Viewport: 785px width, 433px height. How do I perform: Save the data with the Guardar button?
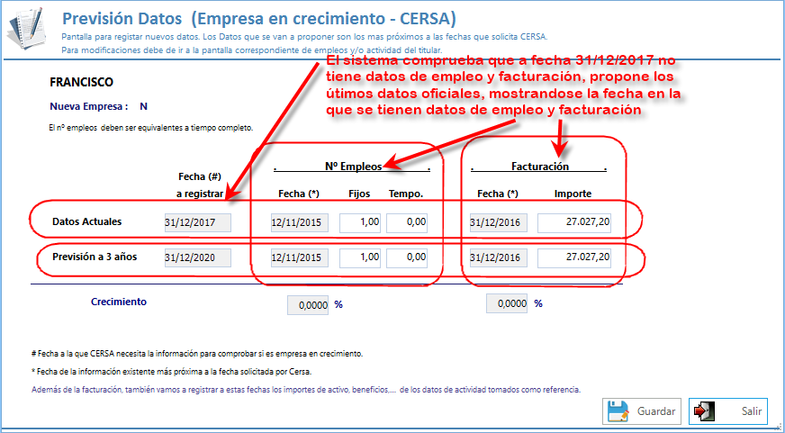pyautogui.click(x=641, y=410)
